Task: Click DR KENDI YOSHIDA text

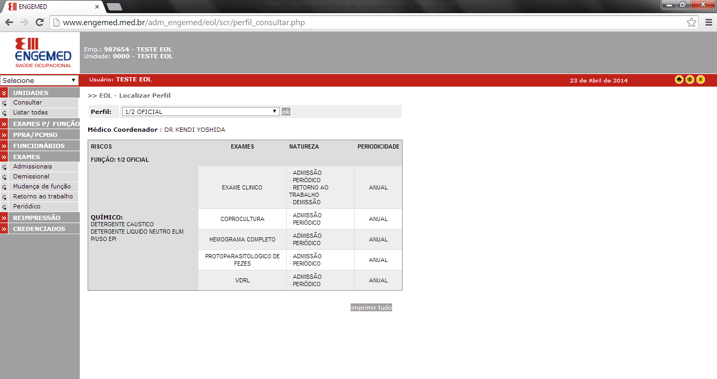Action: pos(195,130)
